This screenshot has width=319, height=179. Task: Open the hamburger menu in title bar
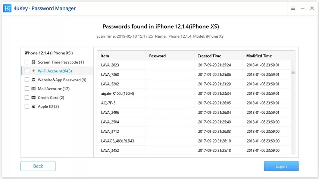click(293, 8)
